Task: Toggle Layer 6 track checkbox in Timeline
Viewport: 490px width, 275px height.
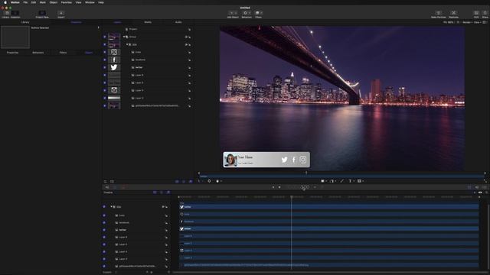Action: click(104, 237)
